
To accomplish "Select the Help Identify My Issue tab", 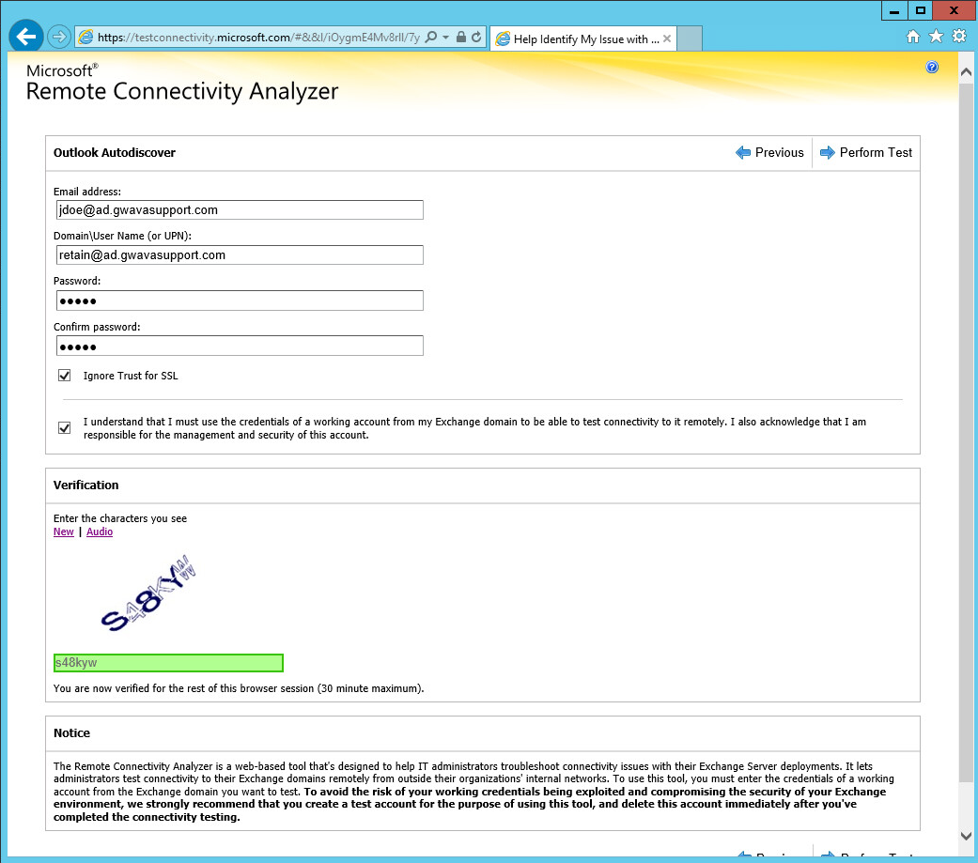I will tap(573, 39).
